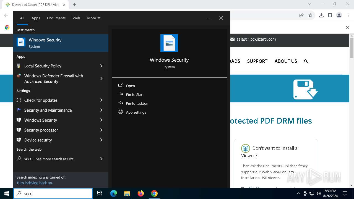Expand secu web search results
Screen dimensions: 354x199
(x=101, y=159)
